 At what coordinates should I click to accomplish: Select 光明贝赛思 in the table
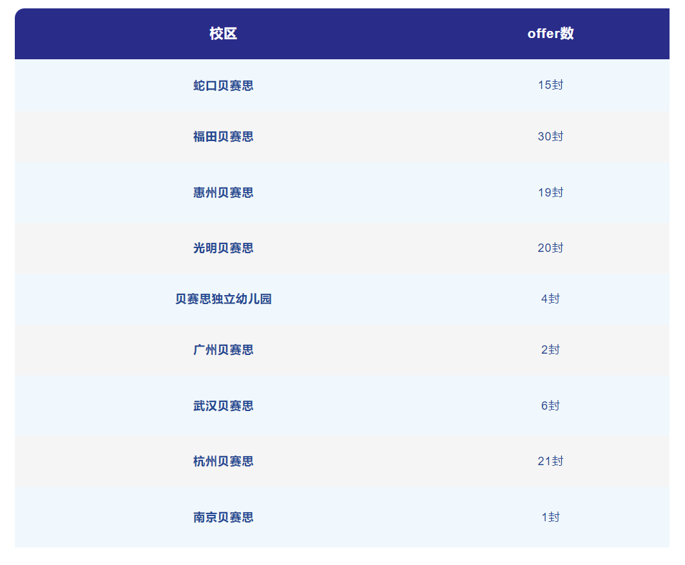(223, 248)
